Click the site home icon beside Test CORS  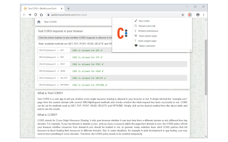click(x=39, y=22)
